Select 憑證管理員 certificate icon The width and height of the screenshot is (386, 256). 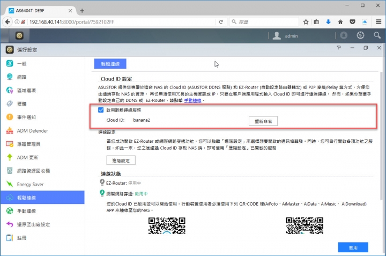coord(10,144)
